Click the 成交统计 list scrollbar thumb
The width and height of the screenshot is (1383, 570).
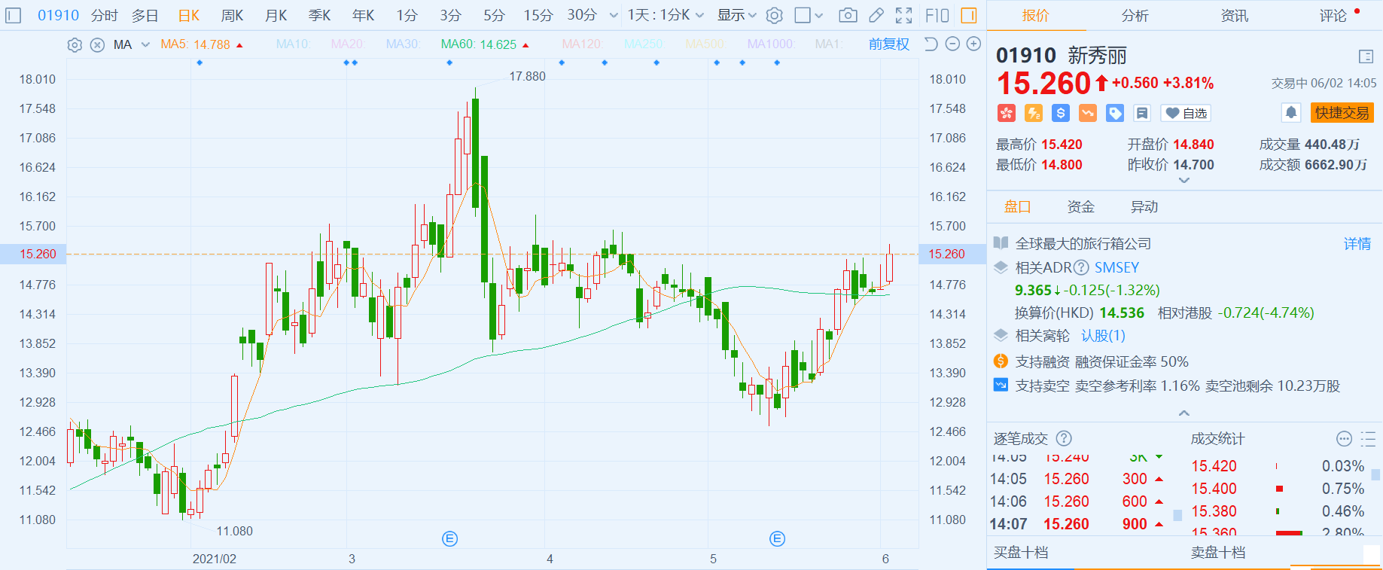click(1375, 474)
